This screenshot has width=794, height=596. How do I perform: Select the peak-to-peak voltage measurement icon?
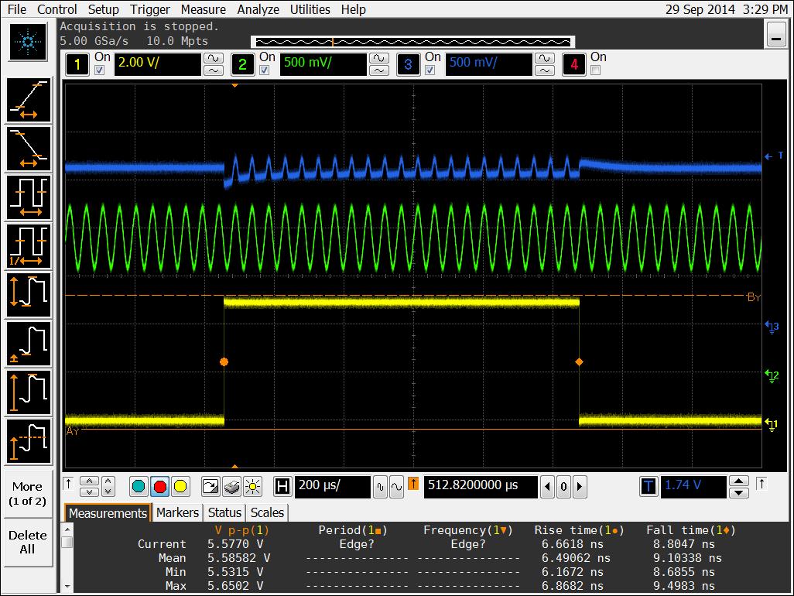click(29, 295)
